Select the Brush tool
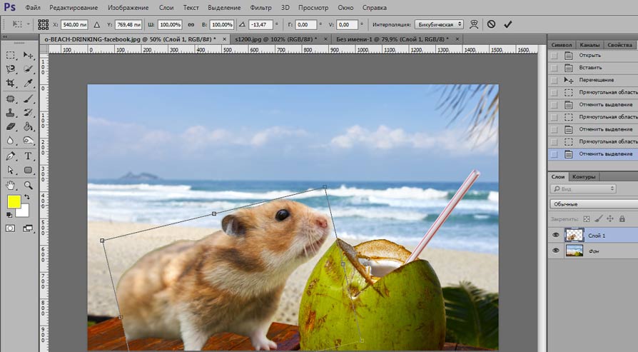Screen dimensions: 638x352 pyautogui.click(x=28, y=99)
